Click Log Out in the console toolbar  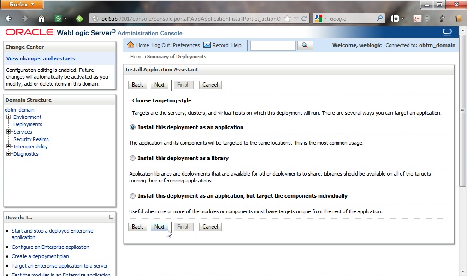point(161,45)
